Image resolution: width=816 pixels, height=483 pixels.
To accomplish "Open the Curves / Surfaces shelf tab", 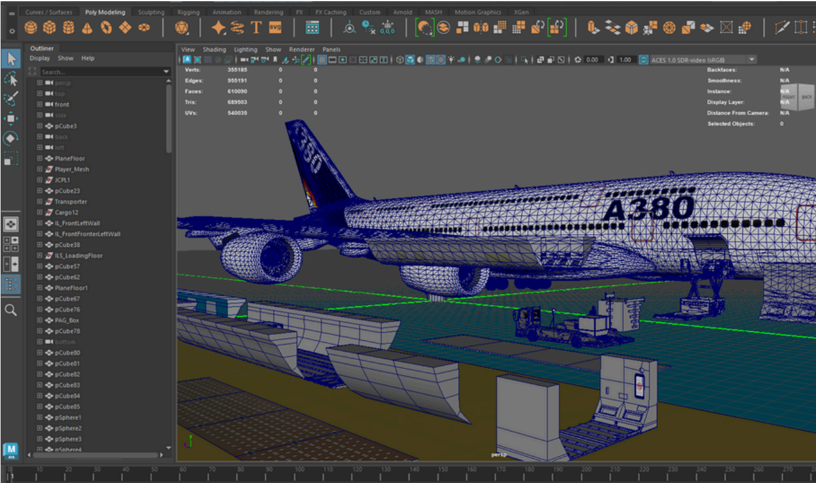I will tap(49, 12).
